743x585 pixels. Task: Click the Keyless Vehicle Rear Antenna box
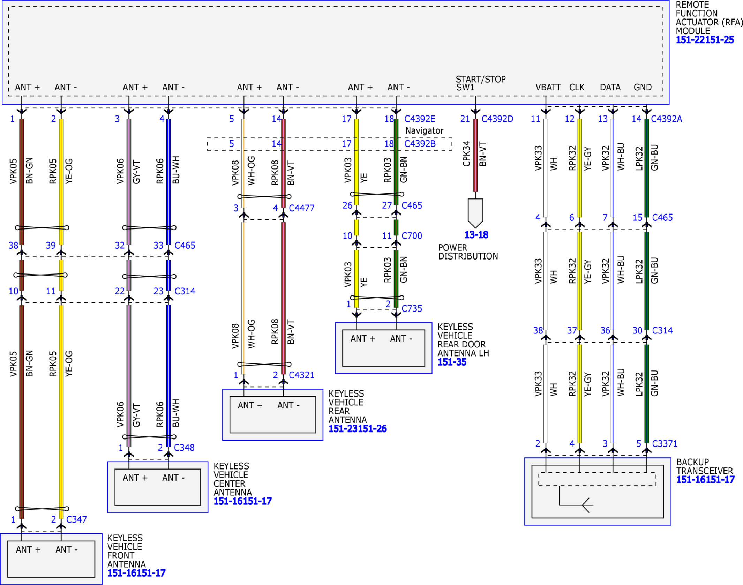click(x=273, y=415)
